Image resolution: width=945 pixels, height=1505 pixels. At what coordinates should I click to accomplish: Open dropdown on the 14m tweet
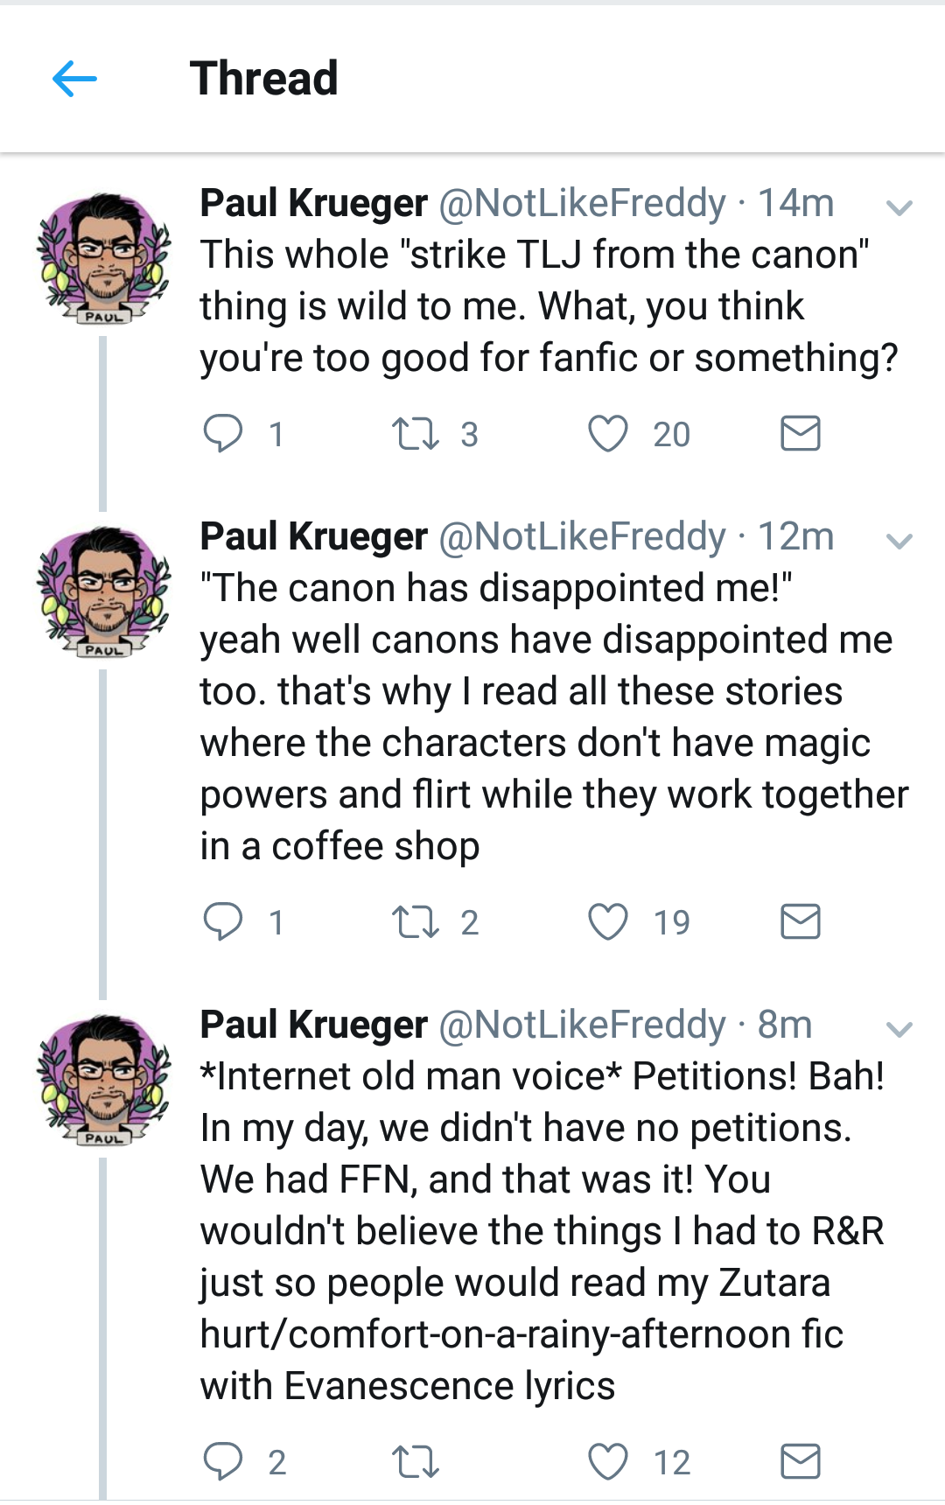click(x=899, y=208)
